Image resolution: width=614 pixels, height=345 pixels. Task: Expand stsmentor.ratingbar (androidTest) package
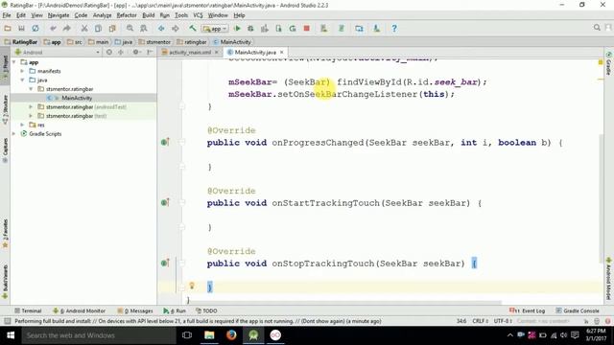click(x=31, y=106)
